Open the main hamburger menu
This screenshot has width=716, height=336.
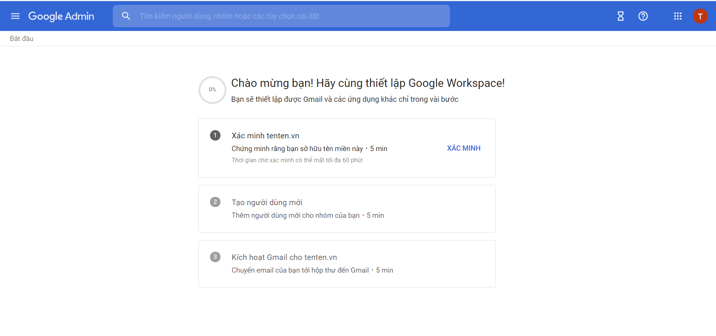coord(15,16)
